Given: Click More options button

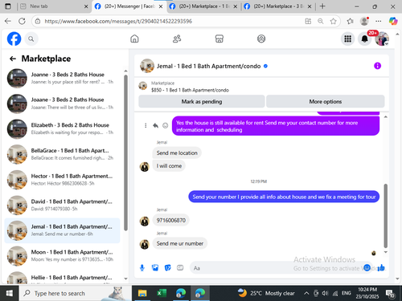Looking at the screenshot, I should [x=326, y=101].
